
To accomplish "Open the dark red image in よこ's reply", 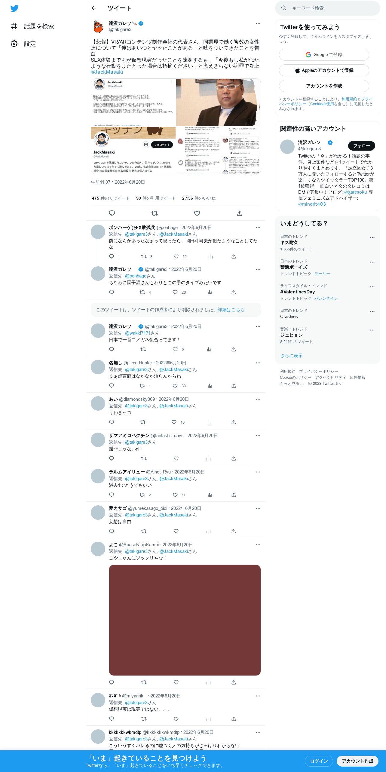I will (185, 620).
